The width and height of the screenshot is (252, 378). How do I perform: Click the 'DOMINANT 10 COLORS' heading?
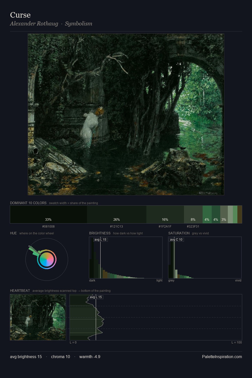[x=28, y=203]
